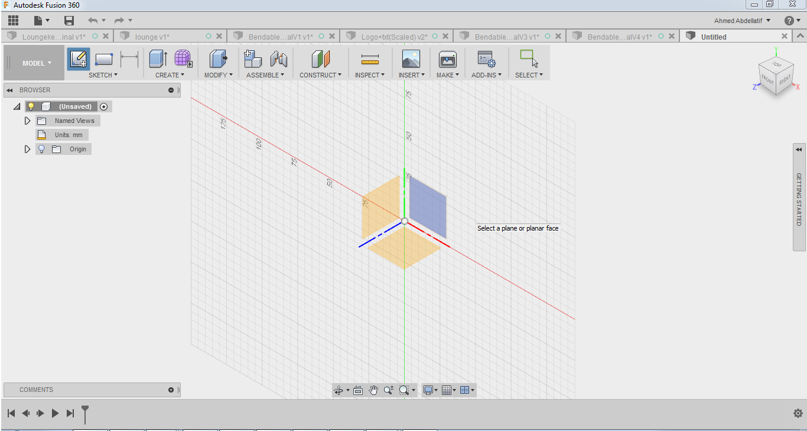Collapse the Browser panel with minus button
This screenshot has width=807, height=431.
[171, 90]
